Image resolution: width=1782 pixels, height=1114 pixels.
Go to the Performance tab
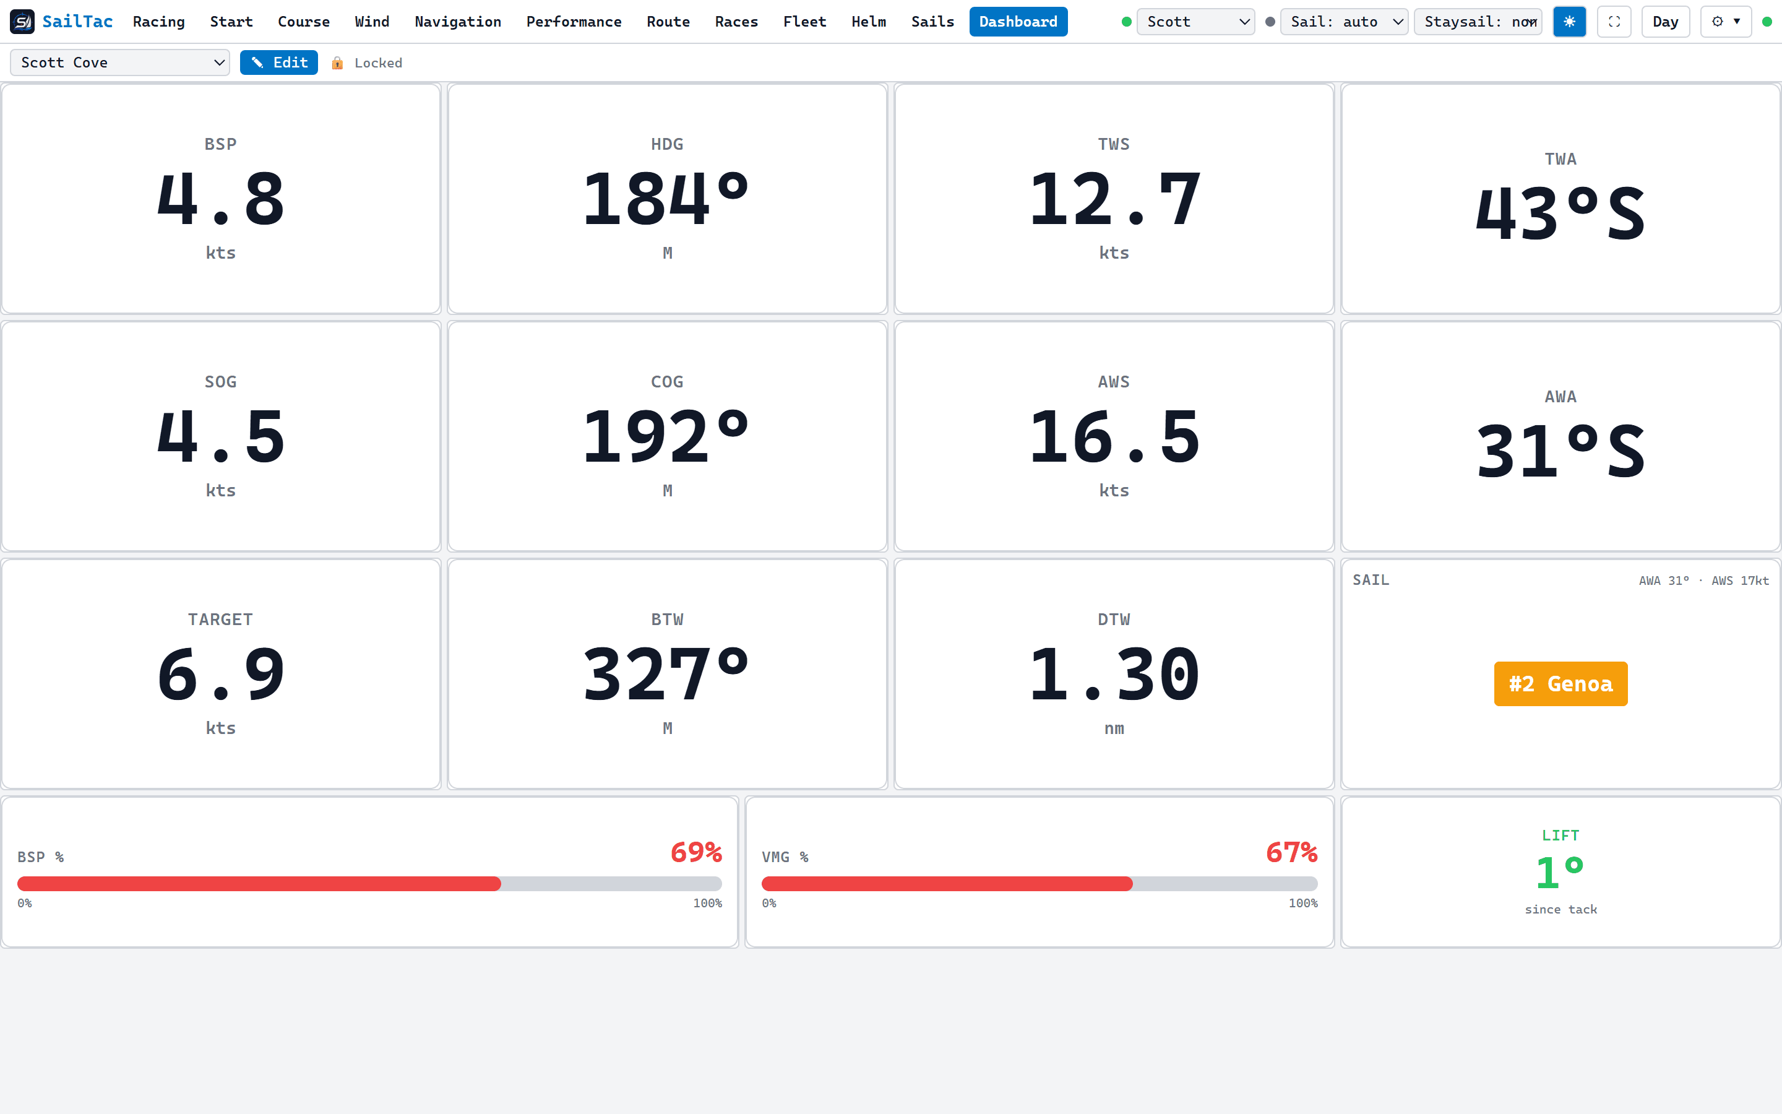(x=574, y=22)
